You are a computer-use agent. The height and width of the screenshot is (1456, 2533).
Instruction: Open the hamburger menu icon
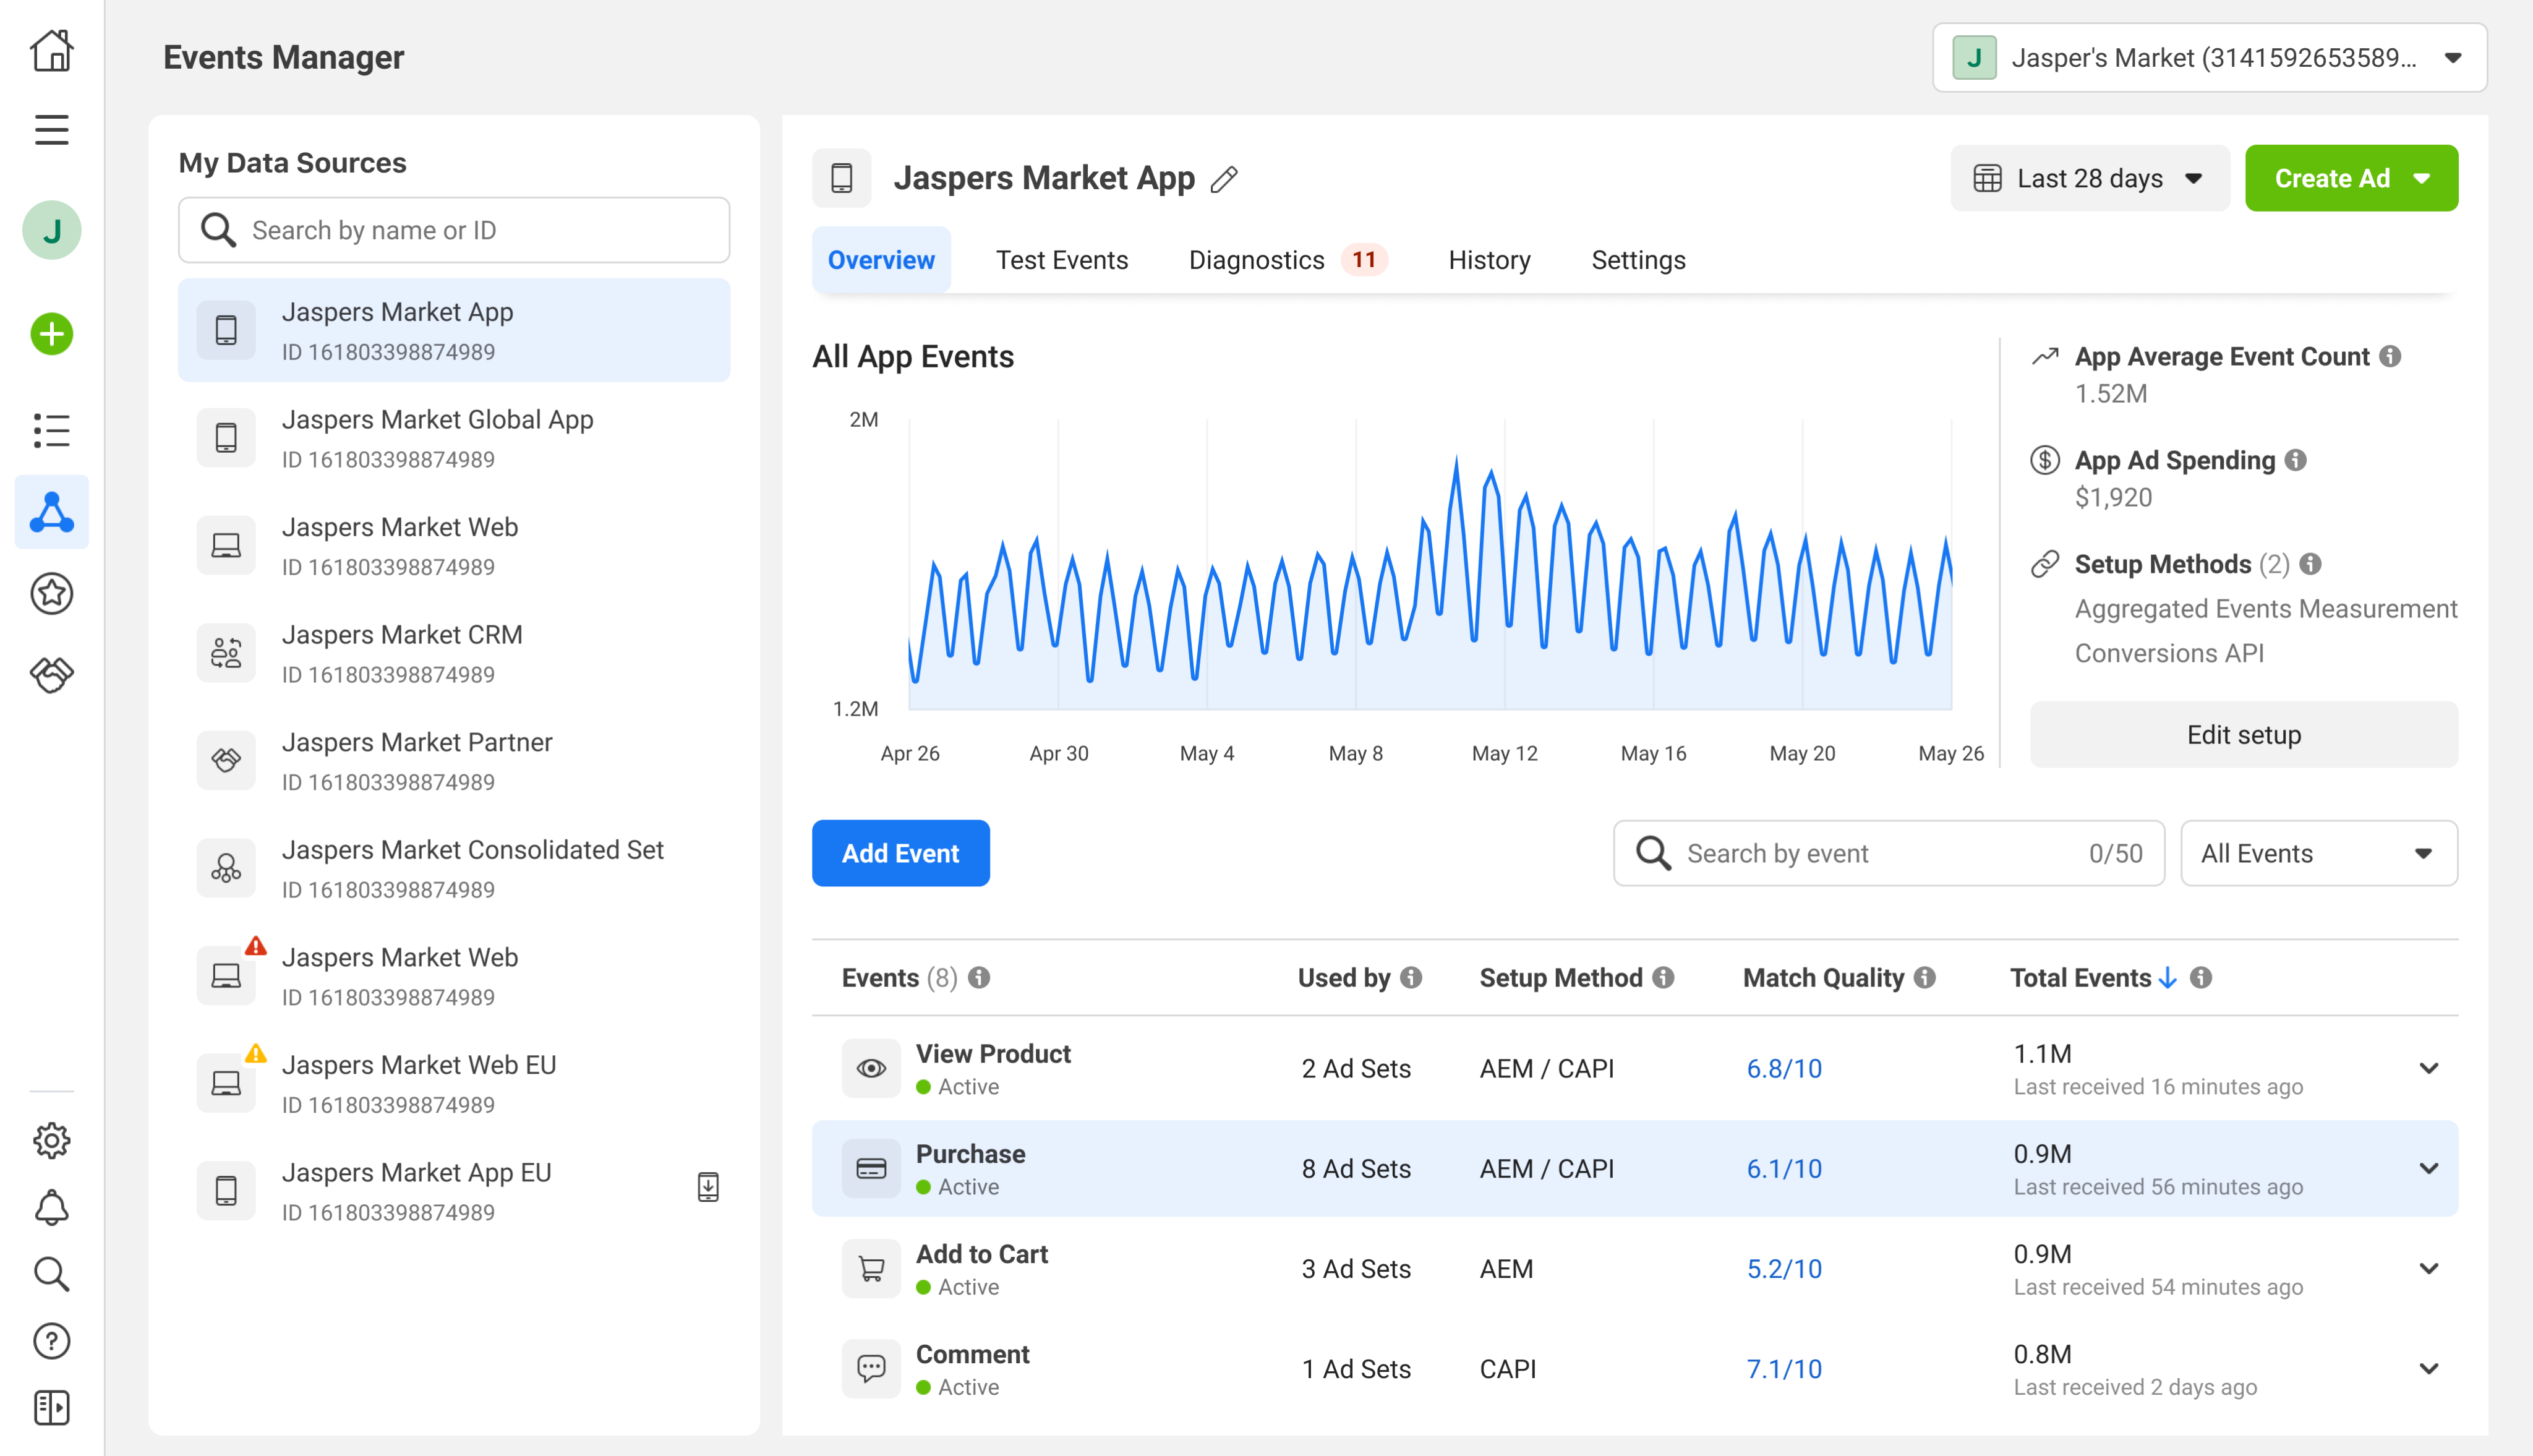pos(51,130)
